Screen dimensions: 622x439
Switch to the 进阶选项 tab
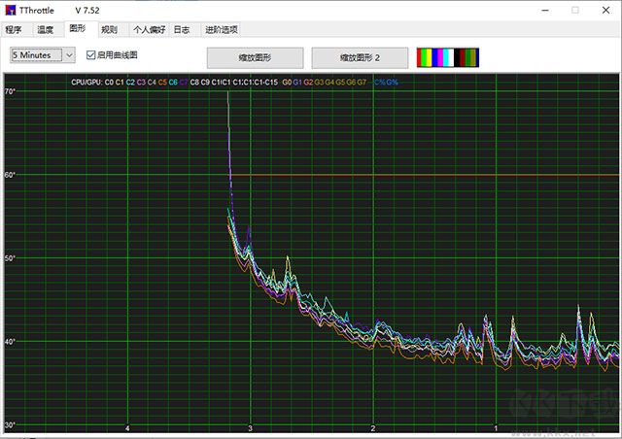tap(219, 30)
